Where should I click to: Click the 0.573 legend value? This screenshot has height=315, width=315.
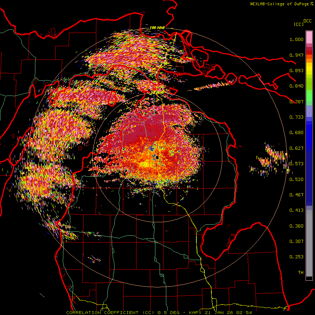pyautogui.click(x=296, y=164)
